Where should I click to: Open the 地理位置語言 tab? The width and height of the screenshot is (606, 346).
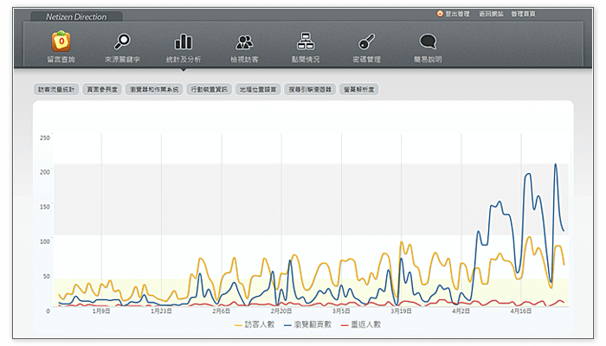258,89
